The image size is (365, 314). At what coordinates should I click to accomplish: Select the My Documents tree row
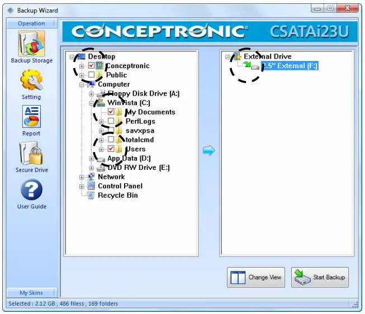(150, 112)
